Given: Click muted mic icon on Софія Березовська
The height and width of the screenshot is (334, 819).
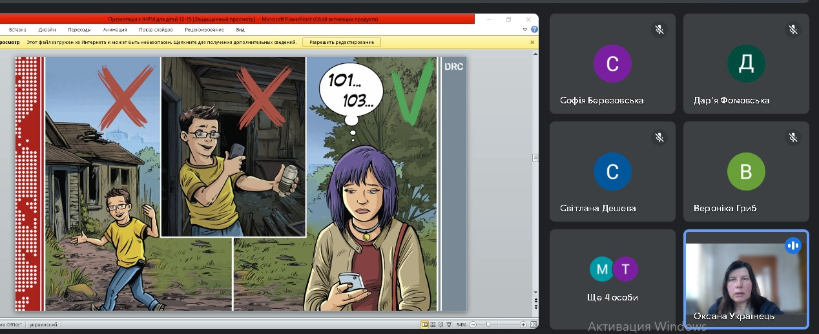Looking at the screenshot, I should (x=659, y=30).
